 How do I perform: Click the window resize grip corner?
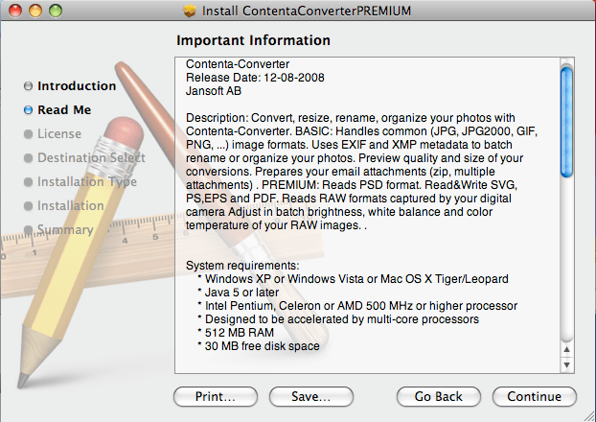pos(588,414)
